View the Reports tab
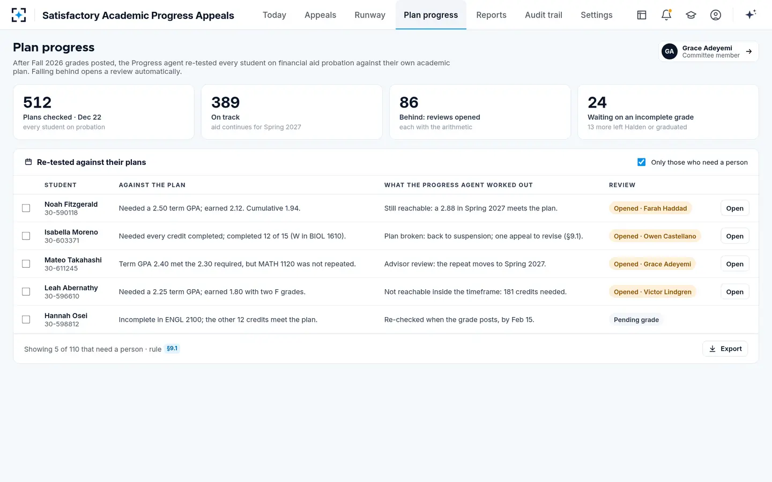 492,15
